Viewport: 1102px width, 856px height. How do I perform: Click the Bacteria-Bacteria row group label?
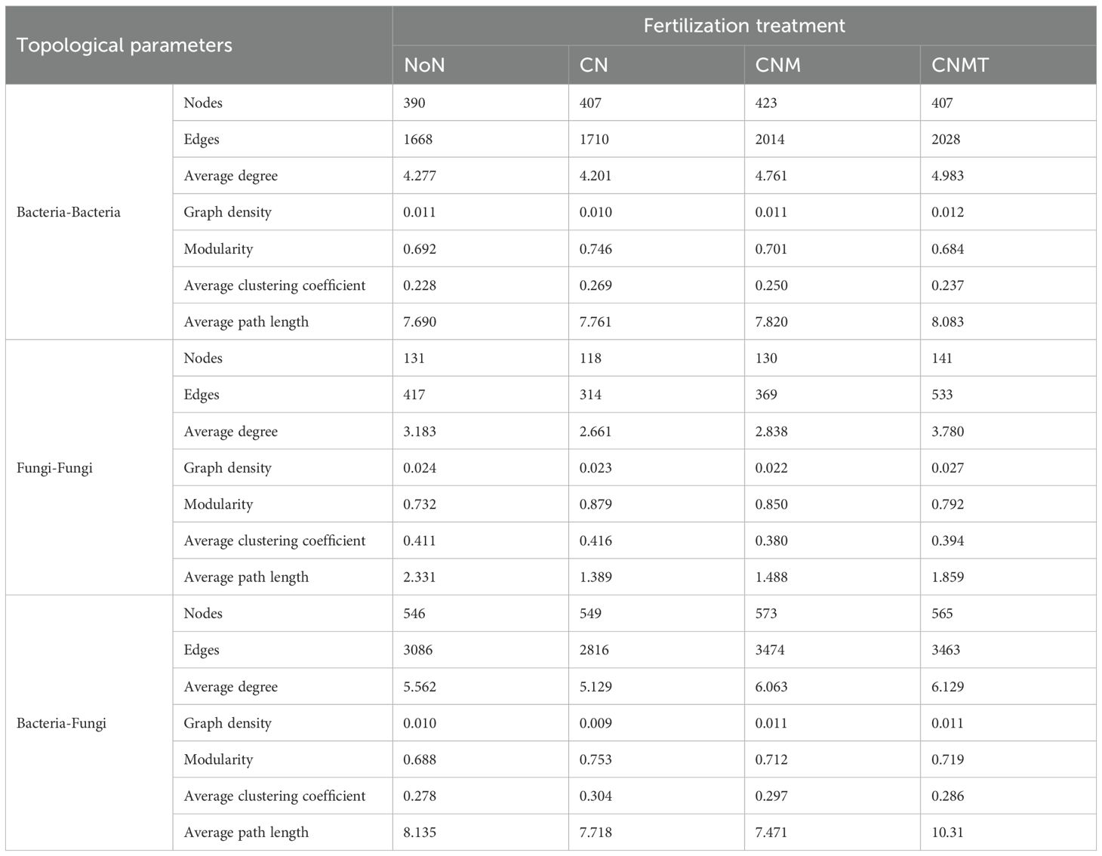(x=69, y=212)
